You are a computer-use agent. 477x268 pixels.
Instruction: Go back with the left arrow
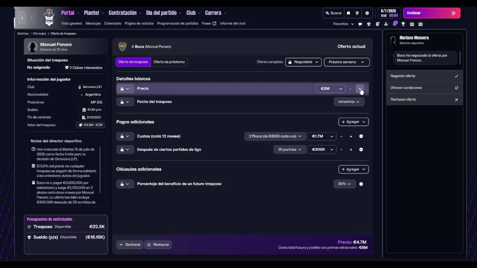(x=22, y=17)
